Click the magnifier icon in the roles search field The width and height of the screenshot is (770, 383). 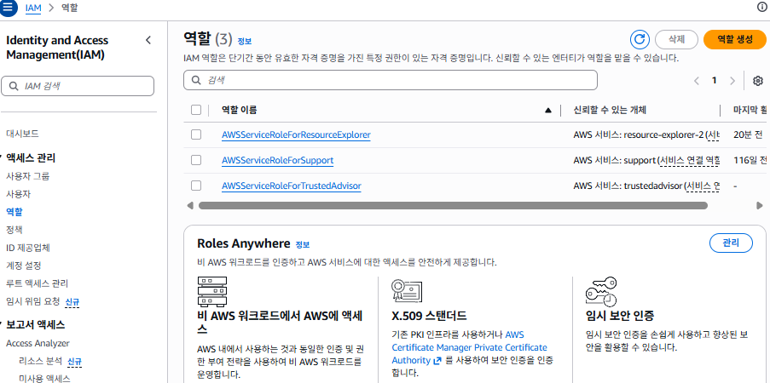[x=196, y=80]
